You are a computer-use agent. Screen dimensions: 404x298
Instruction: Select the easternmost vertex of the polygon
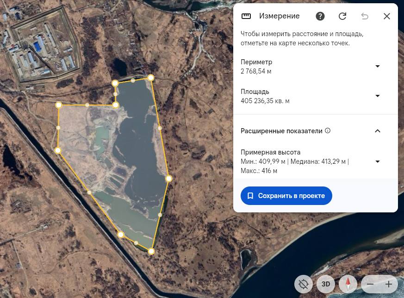click(169, 178)
